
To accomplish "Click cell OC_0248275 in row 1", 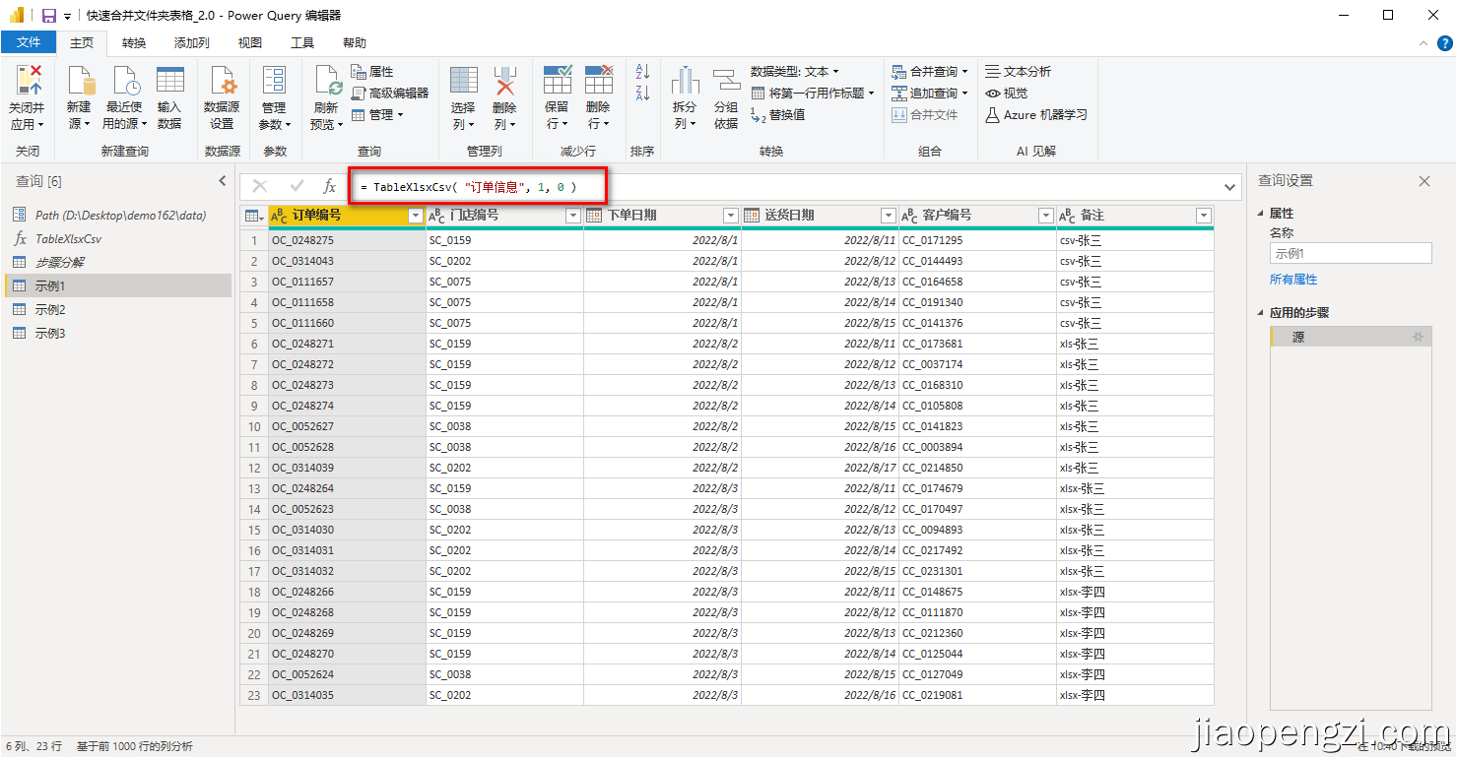I will (x=347, y=240).
